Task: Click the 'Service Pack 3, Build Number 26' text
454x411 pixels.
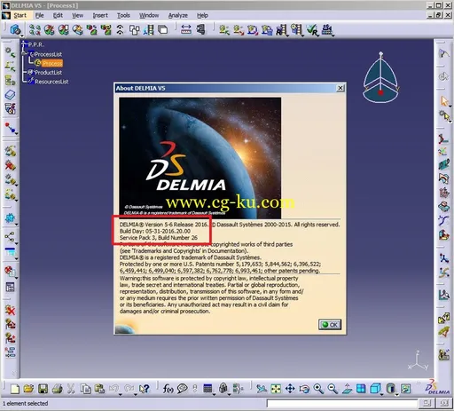Action: pyautogui.click(x=159, y=238)
